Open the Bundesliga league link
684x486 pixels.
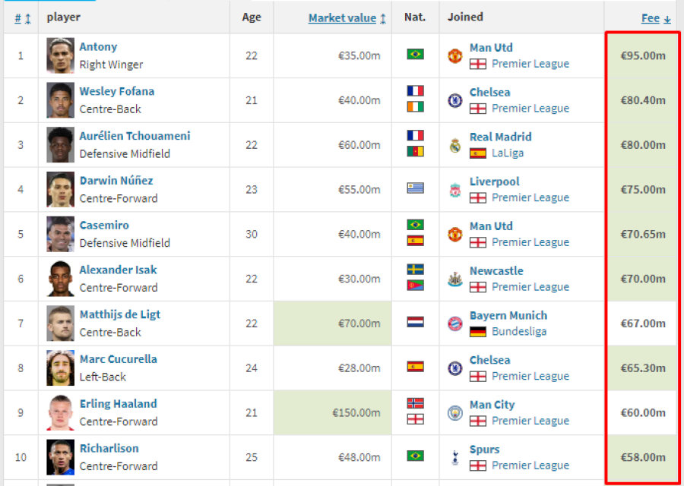[x=519, y=332]
